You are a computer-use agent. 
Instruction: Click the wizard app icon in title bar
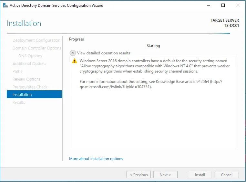(x=5, y=6)
